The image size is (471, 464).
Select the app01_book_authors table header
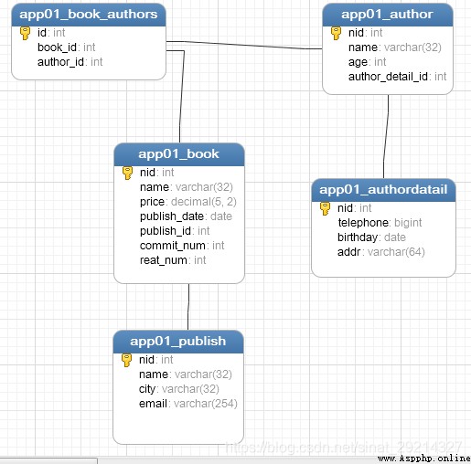pyautogui.click(x=89, y=15)
